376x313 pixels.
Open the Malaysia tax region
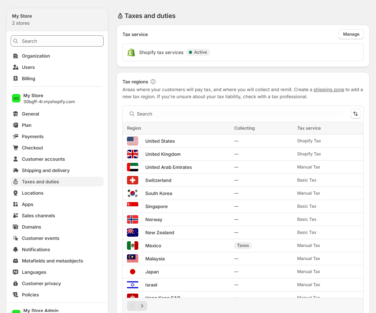(x=243, y=259)
